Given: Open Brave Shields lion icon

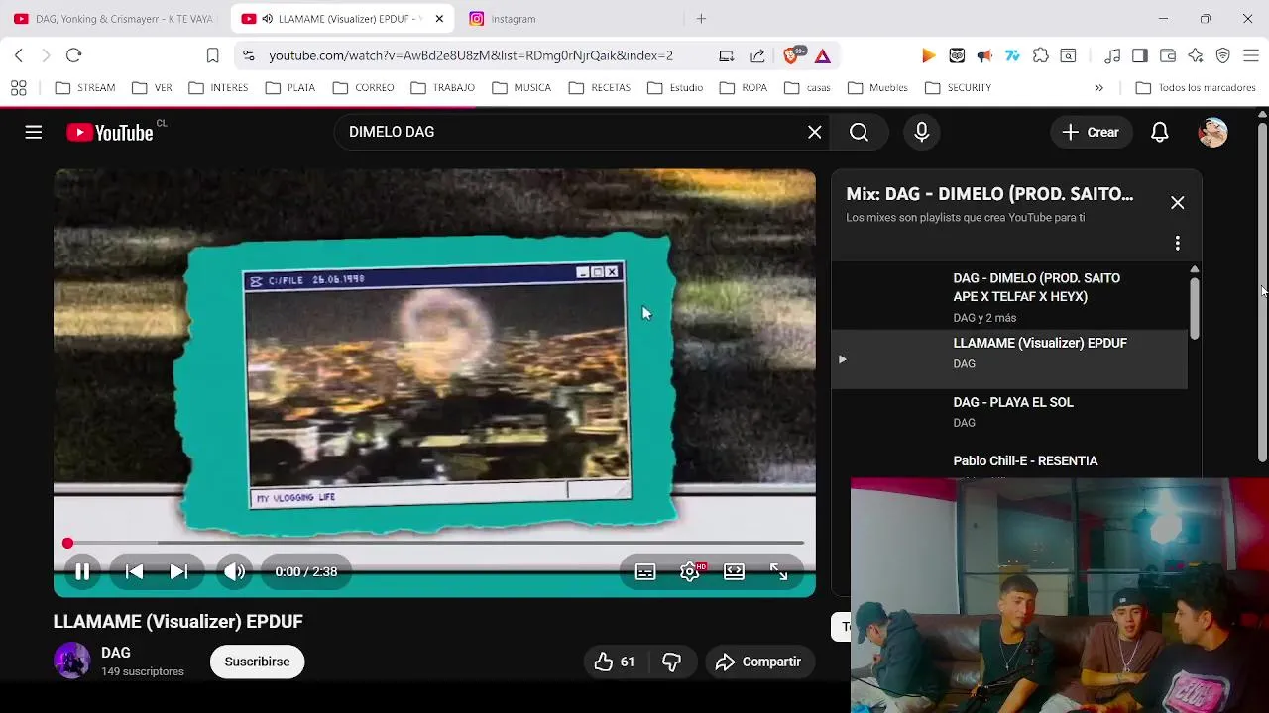Looking at the screenshot, I should pos(792,55).
